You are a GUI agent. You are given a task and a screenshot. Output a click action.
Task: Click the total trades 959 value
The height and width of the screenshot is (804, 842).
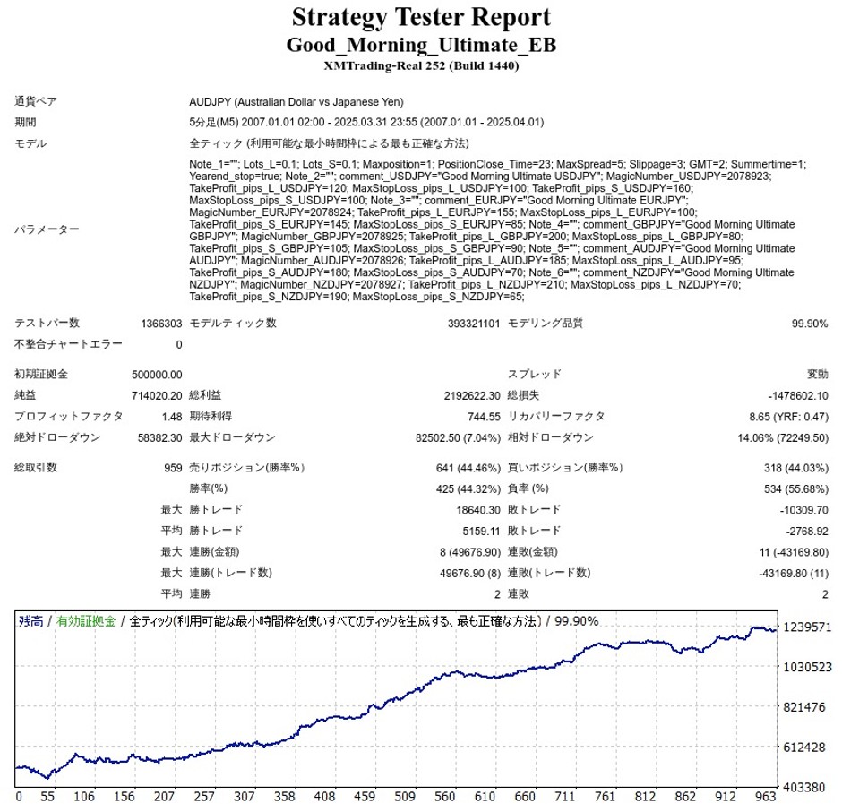[x=173, y=468]
